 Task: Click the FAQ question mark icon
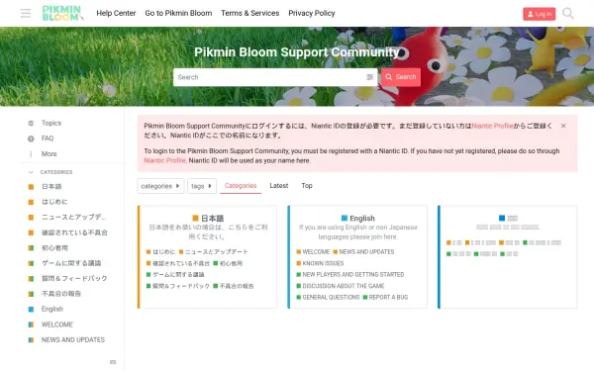click(x=31, y=139)
